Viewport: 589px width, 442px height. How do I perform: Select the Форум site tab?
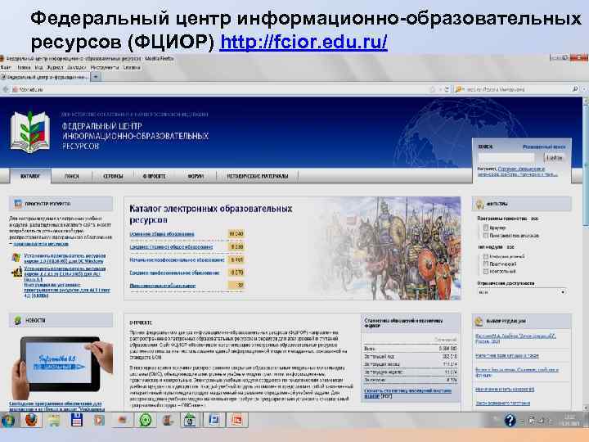click(x=196, y=176)
